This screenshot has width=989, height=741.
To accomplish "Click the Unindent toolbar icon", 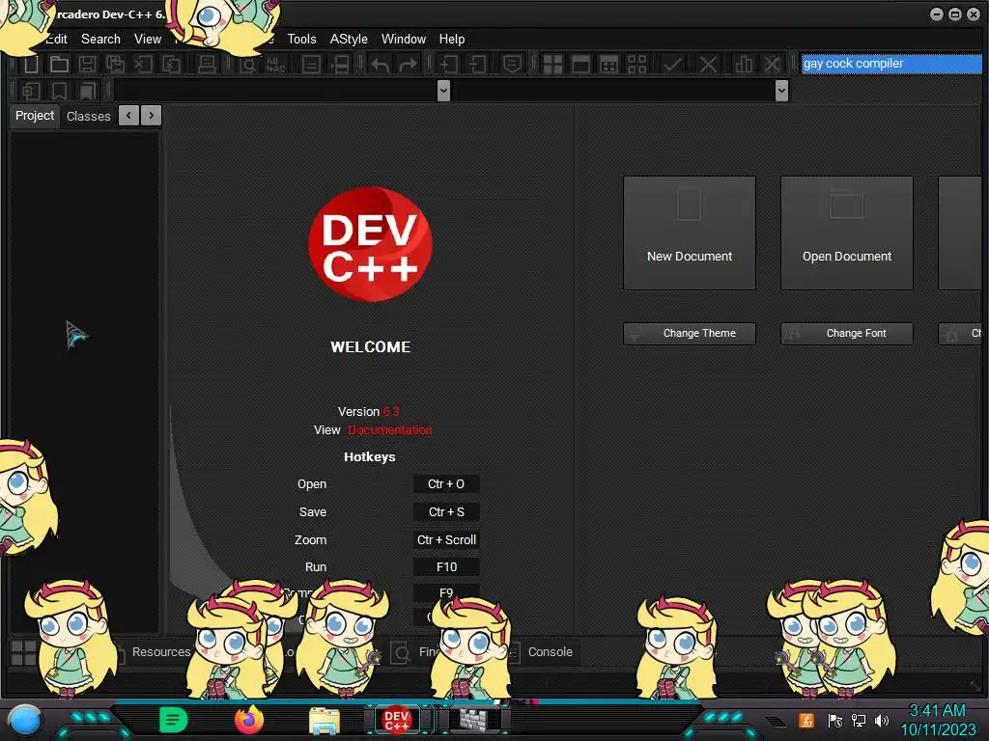I will click(x=477, y=64).
